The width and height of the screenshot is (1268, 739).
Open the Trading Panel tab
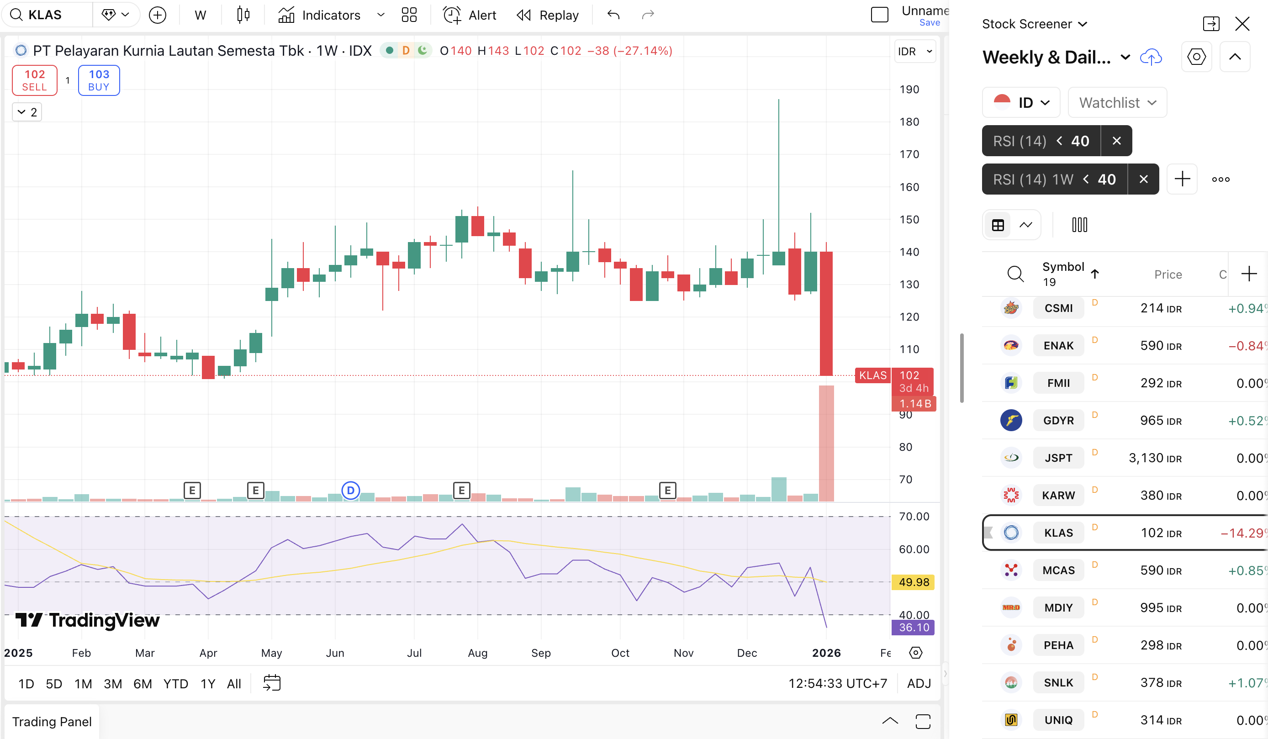tap(52, 721)
